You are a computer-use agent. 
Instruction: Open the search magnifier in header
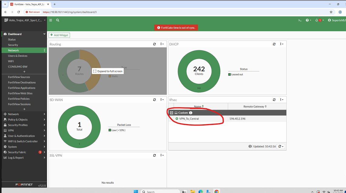tap(58, 20)
